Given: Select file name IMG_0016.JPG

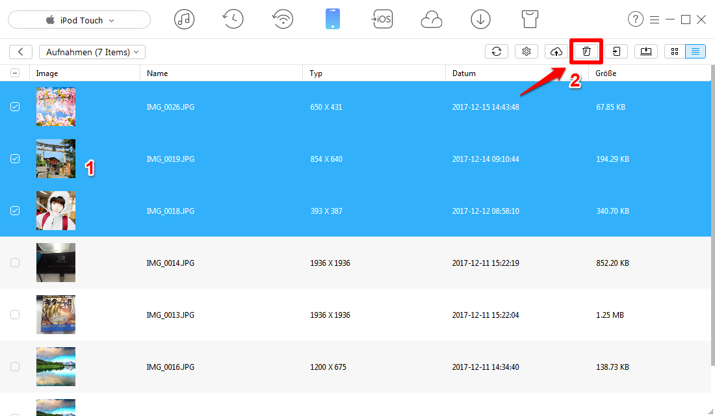Looking at the screenshot, I should pos(170,367).
